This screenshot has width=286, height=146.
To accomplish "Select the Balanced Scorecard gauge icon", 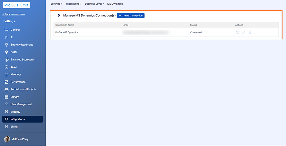I will pos(7,60).
